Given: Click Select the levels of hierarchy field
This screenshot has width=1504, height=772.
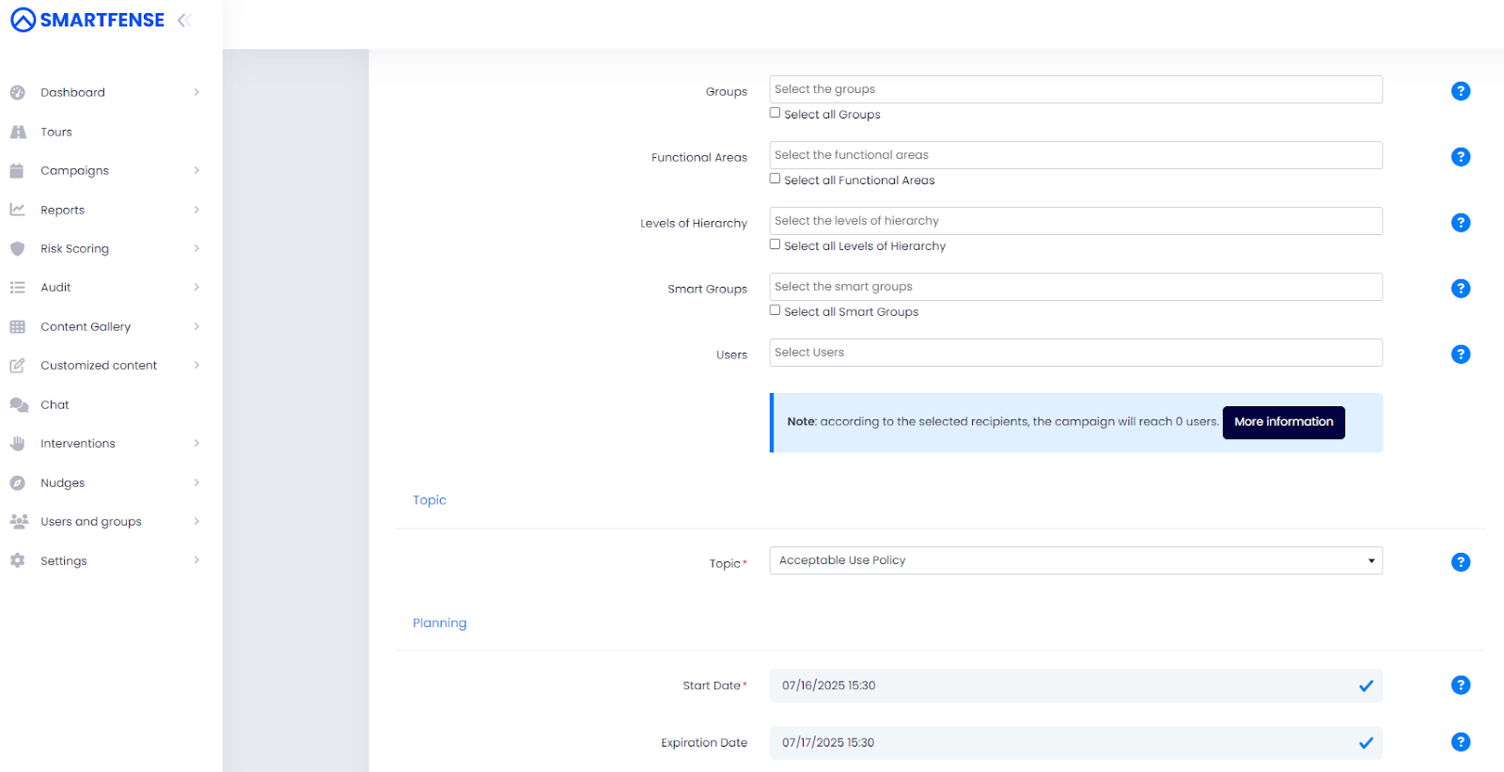Looking at the screenshot, I should (x=1075, y=221).
